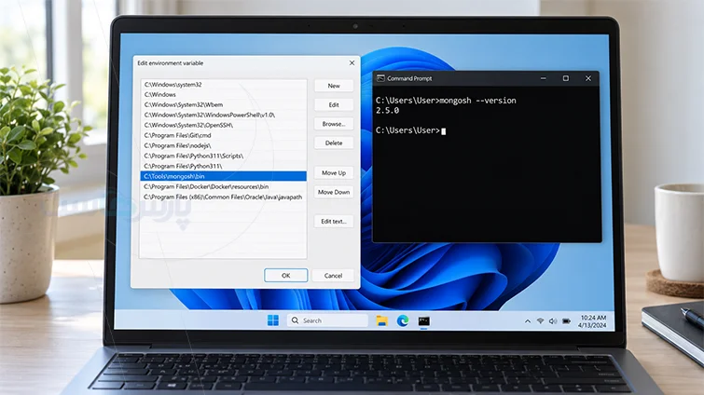Select the C:\Windows path entry
Screen dimensions: 704x395
223,95
